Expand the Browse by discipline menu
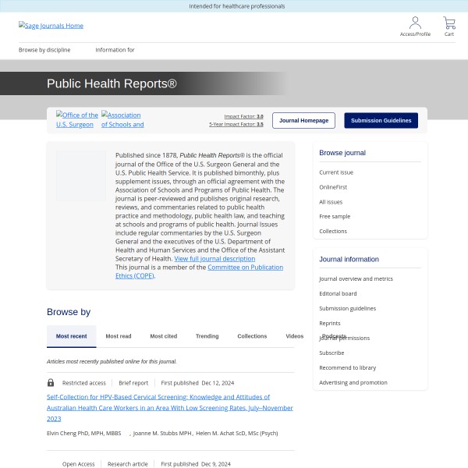The image size is (468, 468). tap(44, 50)
